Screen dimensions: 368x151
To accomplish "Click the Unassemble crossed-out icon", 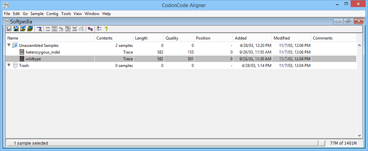I will tap(75, 29).
